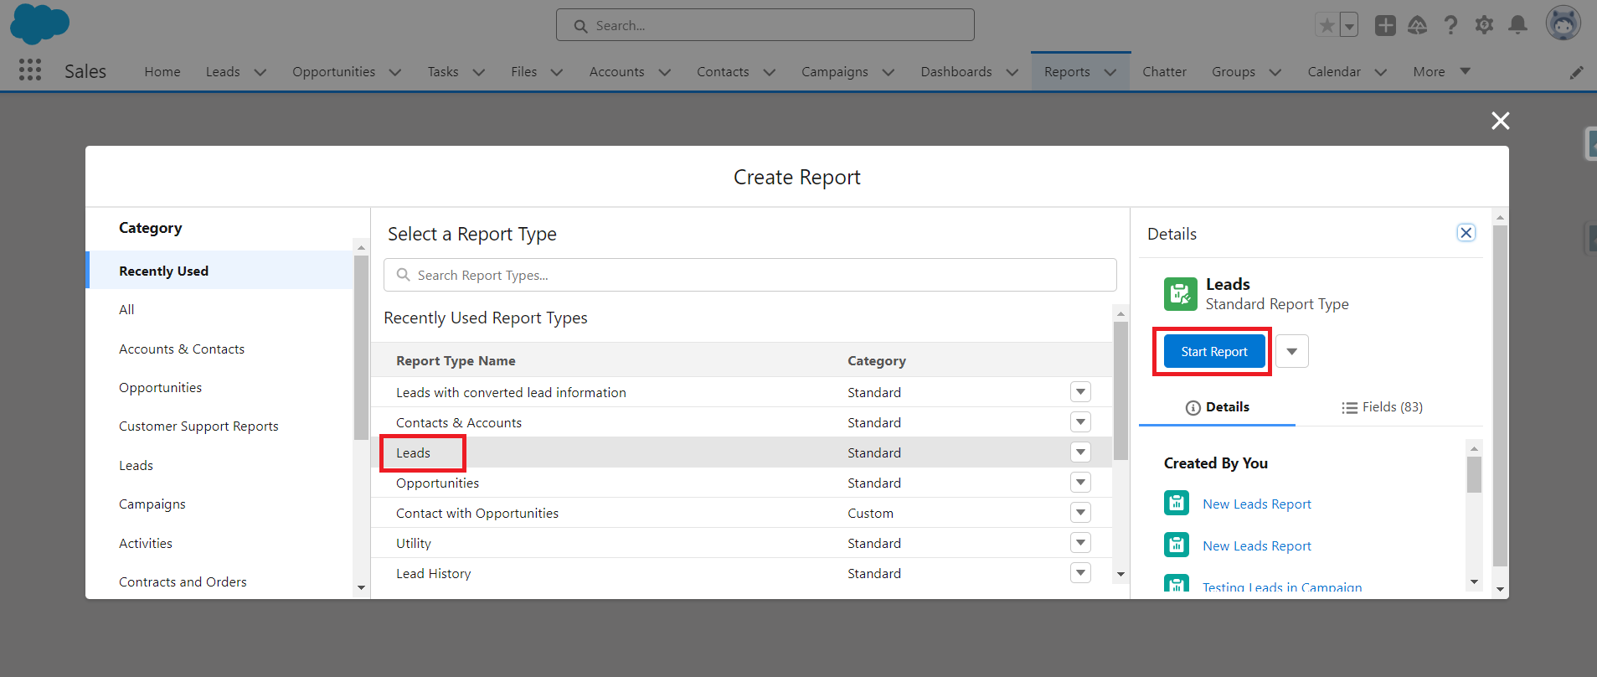This screenshot has height=677, width=1597.
Task: Open the Trailhead guidance icon
Action: coord(1417,25)
